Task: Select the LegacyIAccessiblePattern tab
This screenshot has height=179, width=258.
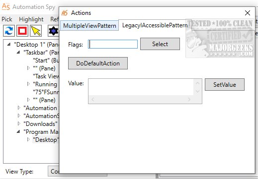Action: [155, 25]
